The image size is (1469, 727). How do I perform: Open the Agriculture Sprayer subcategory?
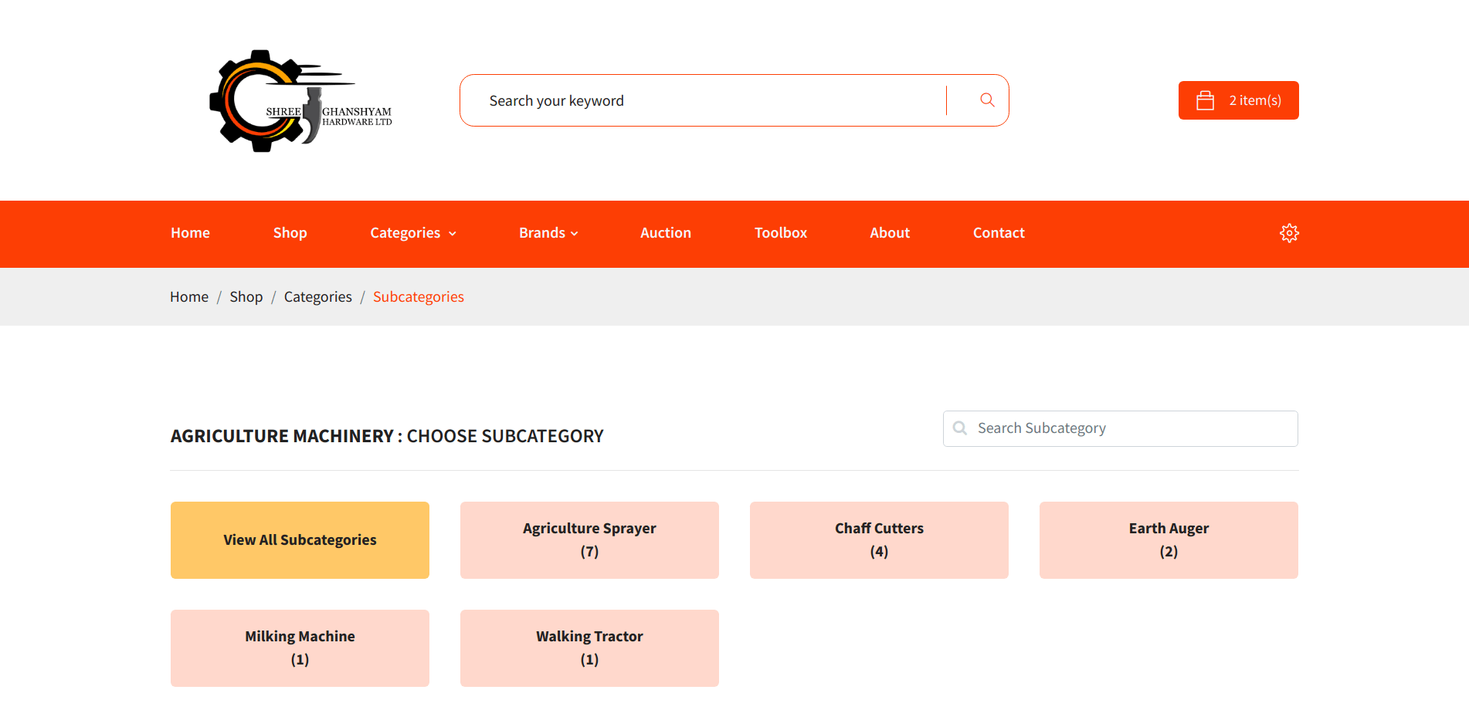click(589, 539)
